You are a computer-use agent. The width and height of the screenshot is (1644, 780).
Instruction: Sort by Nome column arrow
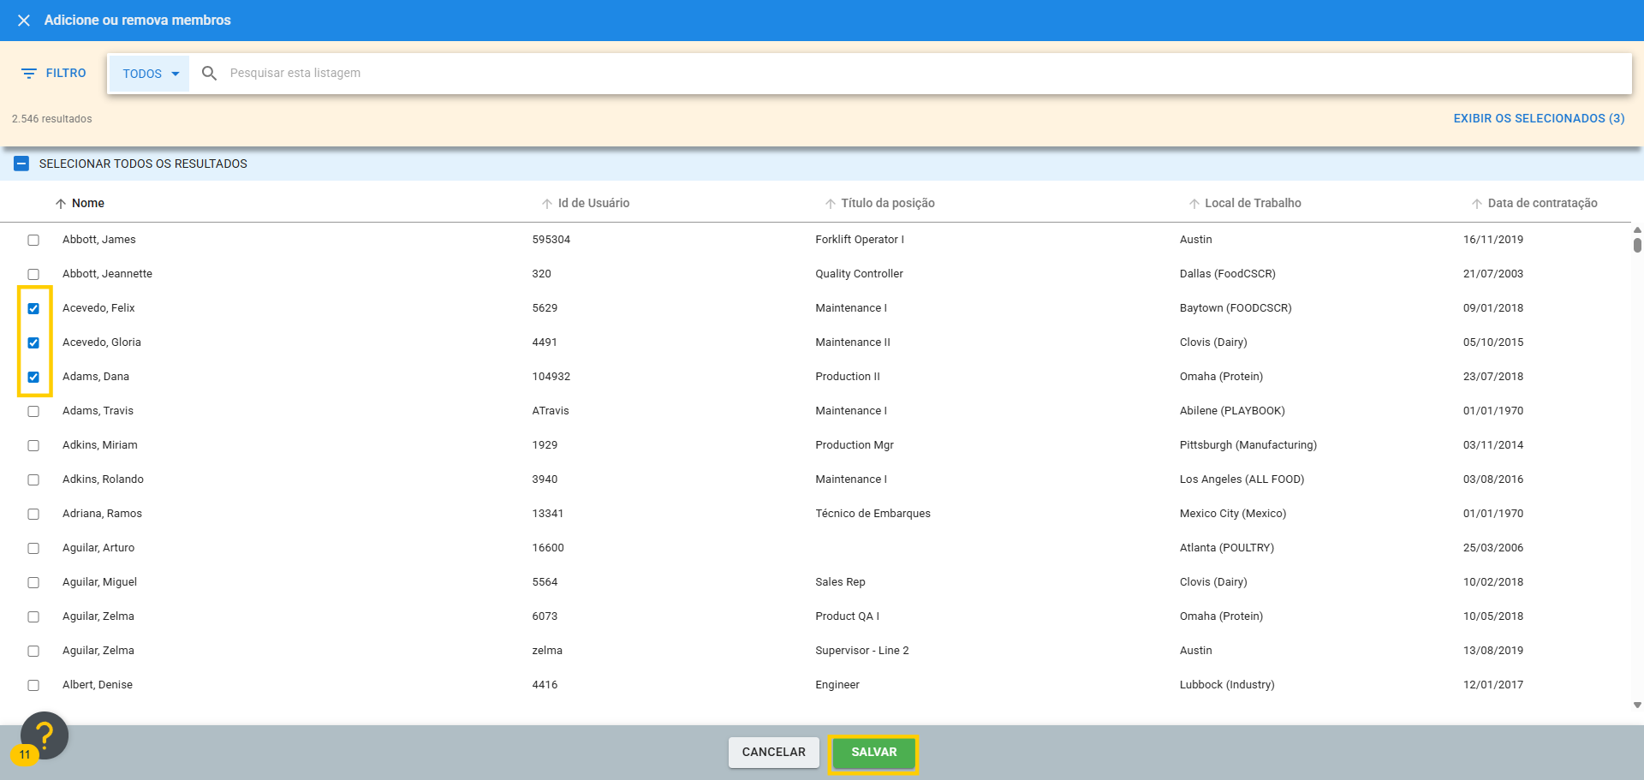(61, 204)
